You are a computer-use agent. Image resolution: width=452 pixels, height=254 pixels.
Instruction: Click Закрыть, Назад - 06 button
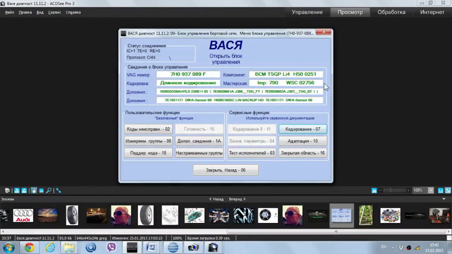click(x=226, y=170)
